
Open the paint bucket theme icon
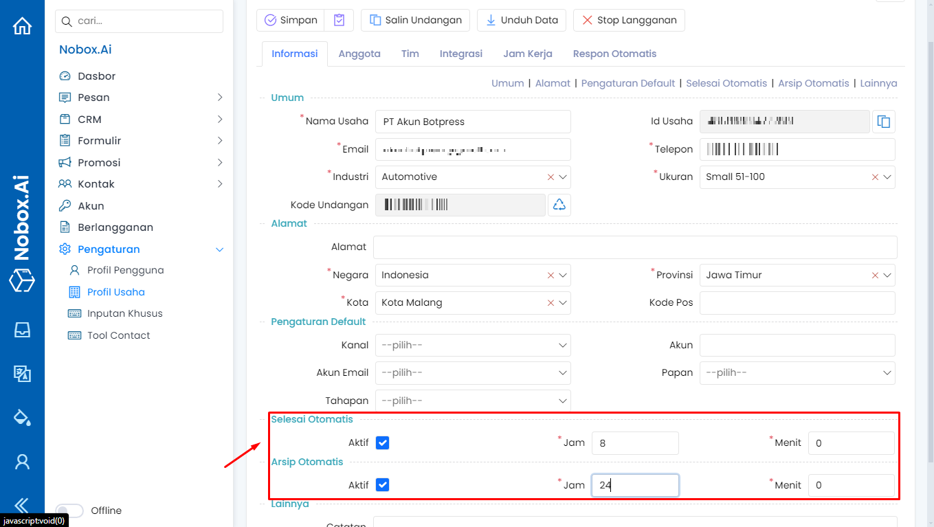(x=22, y=418)
